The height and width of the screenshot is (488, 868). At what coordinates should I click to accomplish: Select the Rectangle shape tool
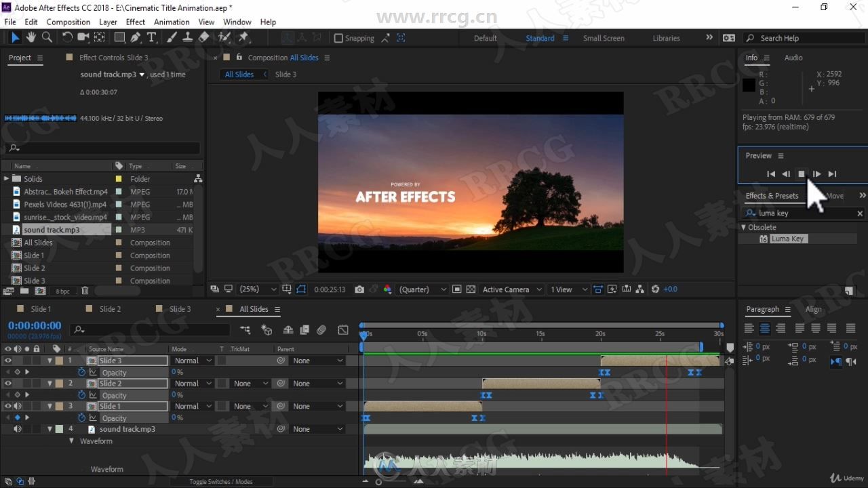coord(119,37)
